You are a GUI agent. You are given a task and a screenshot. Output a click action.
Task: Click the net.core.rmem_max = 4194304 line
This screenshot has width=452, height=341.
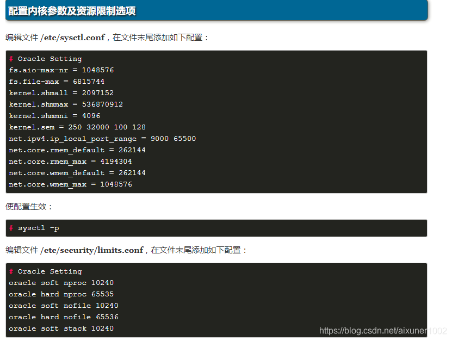(70, 162)
